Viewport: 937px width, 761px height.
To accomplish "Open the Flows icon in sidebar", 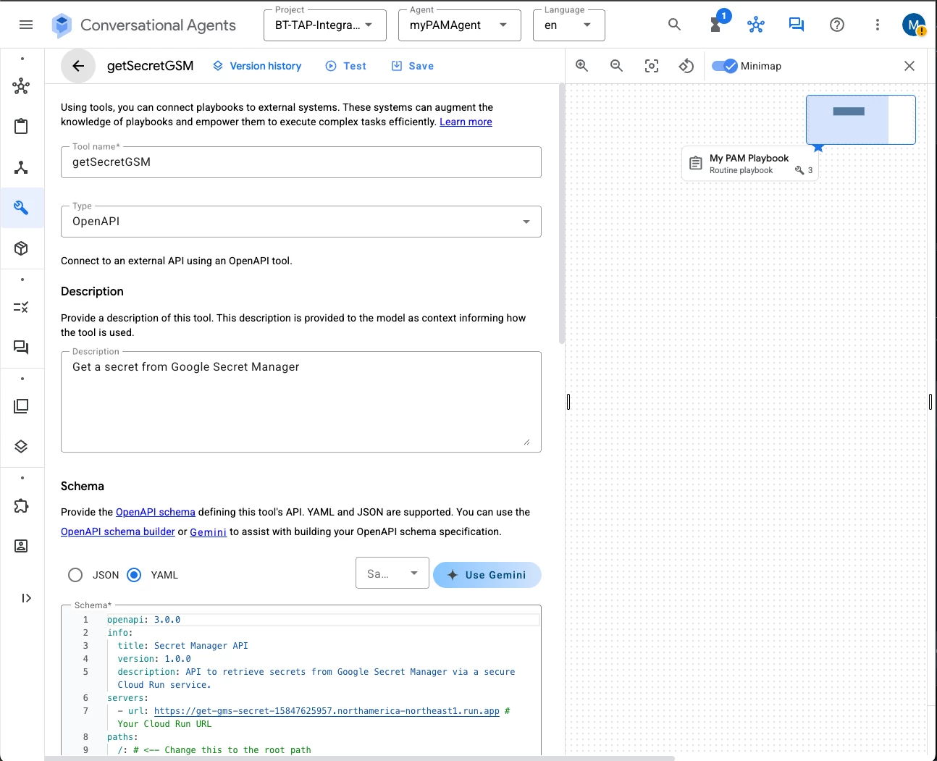I will [21, 87].
